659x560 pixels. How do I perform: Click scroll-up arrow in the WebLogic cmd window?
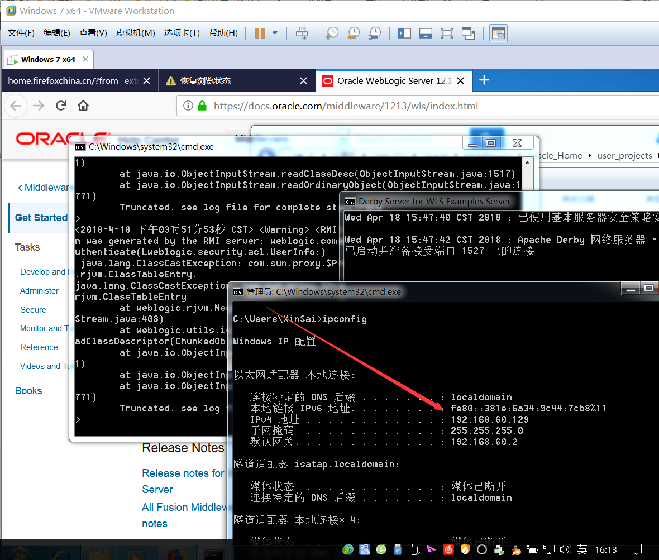(527, 162)
